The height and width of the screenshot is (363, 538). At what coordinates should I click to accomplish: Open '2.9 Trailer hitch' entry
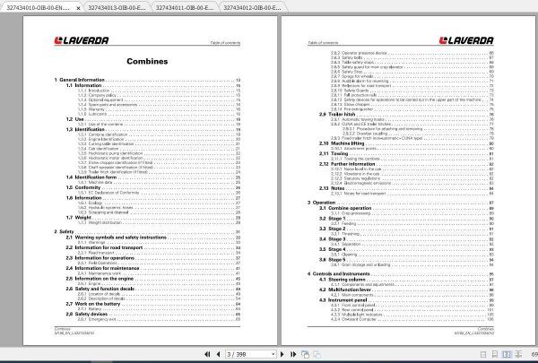(406, 114)
